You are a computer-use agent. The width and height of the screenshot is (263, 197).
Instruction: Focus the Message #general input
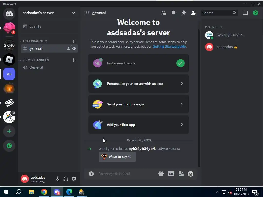[127, 174]
